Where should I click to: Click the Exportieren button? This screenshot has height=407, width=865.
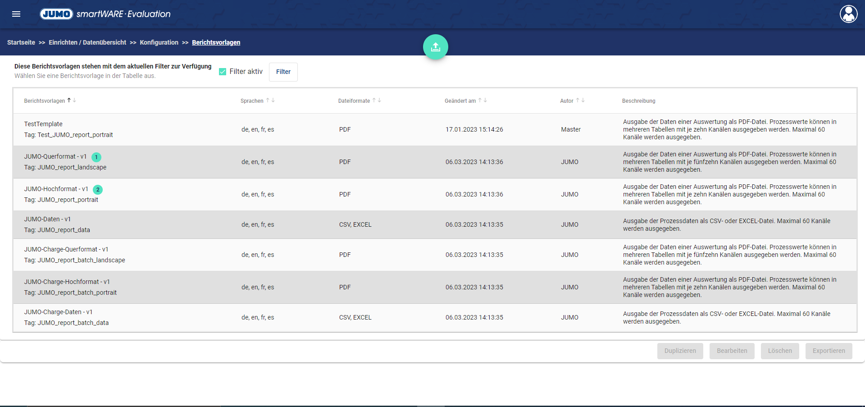(x=829, y=351)
